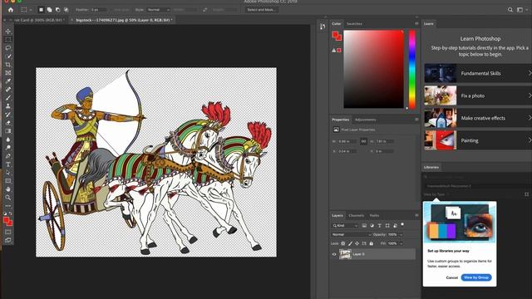
Task: Select the Gradient tool
Action: (8, 131)
